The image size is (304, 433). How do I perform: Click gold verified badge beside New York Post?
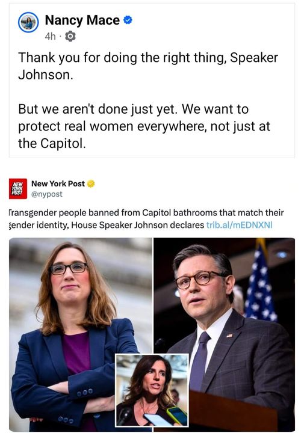pyautogui.click(x=91, y=183)
